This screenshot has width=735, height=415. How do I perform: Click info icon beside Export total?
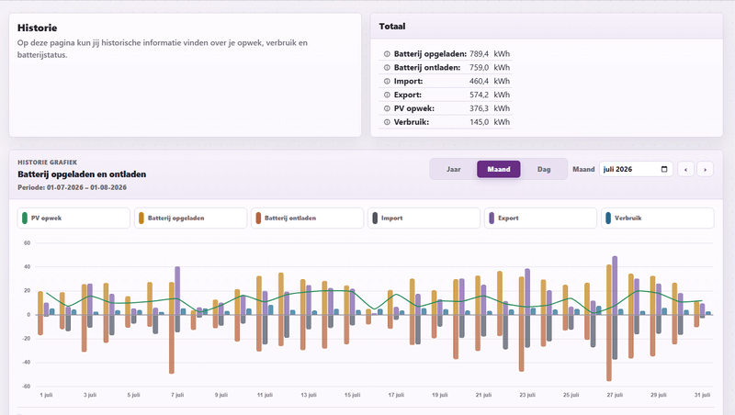[x=387, y=95]
